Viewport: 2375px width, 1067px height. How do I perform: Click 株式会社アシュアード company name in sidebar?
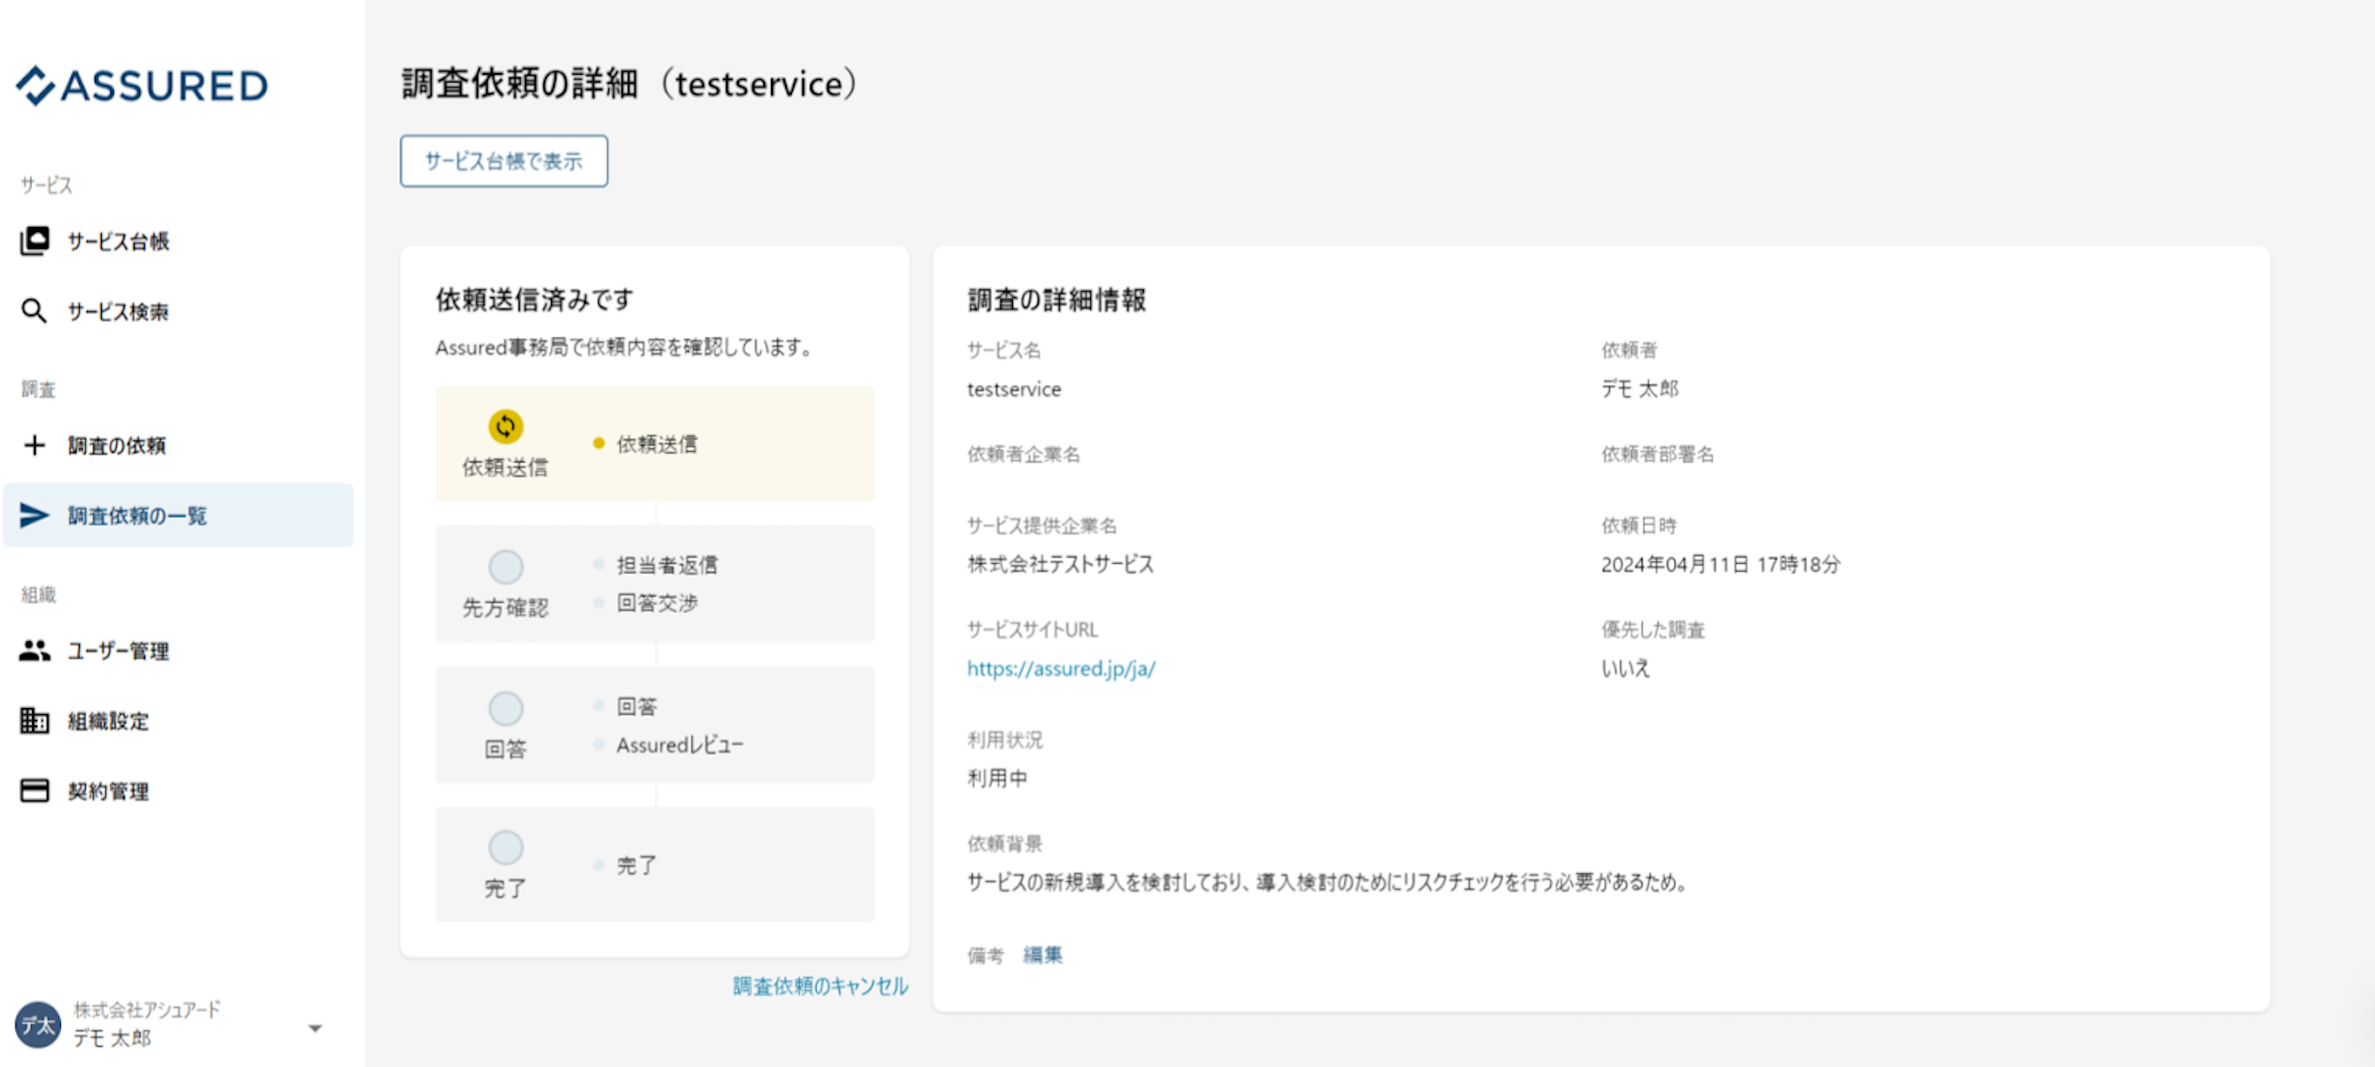coord(147,1010)
